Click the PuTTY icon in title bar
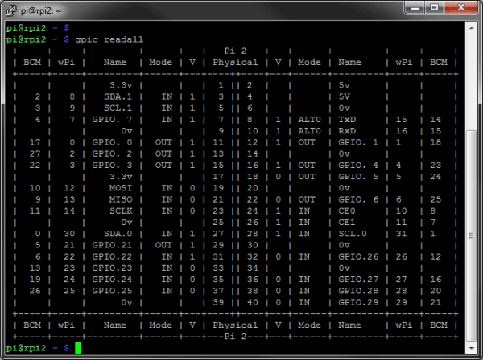Viewport: 483px width, 360px height. coord(11,10)
